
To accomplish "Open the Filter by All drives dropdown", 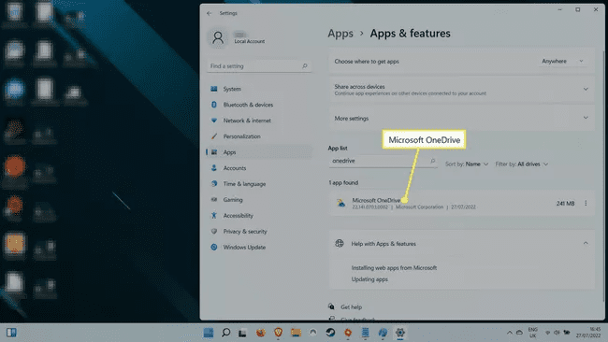I will coord(522,164).
